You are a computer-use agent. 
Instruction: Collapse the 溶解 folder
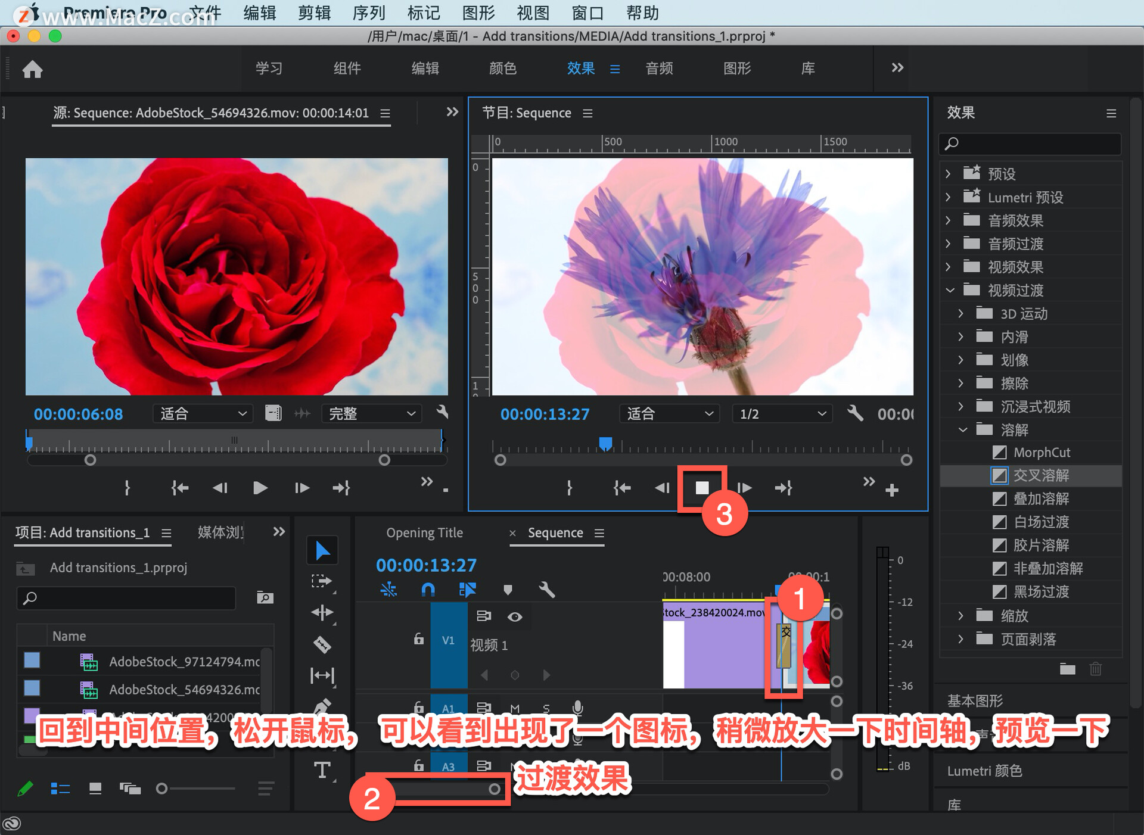pos(962,429)
